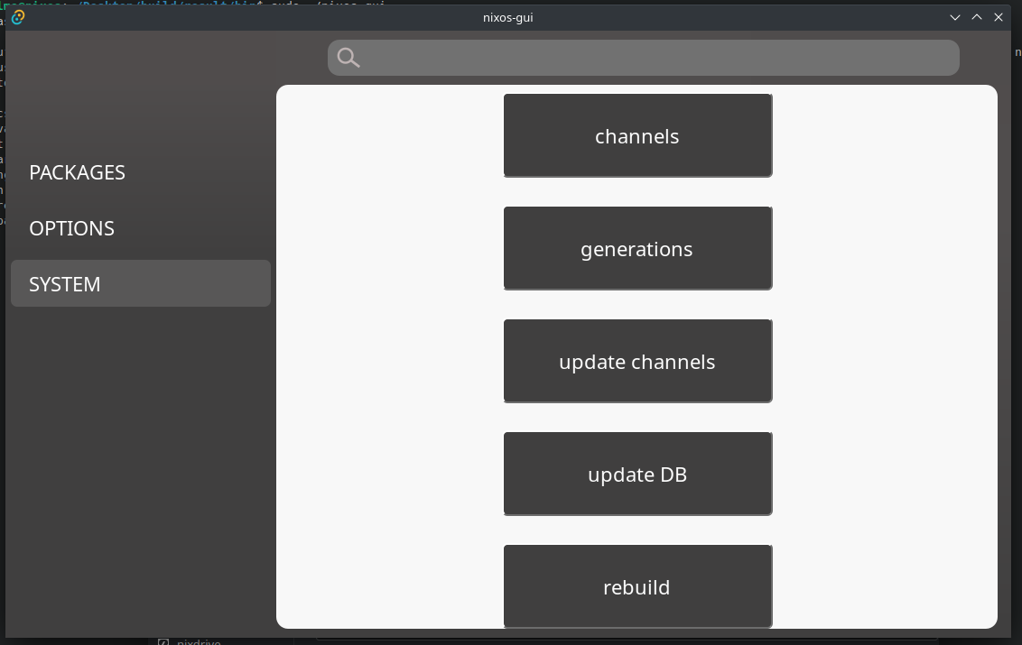
Task: Click the search magnifier icon
Action: (x=348, y=58)
